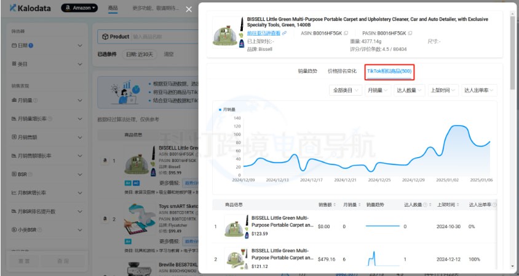Screen dimensions: 519x276
Task: Switch to the 销量趋势 tab
Action: 307,71
